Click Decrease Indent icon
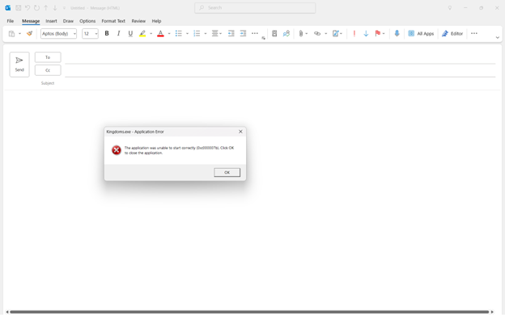 point(231,33)
